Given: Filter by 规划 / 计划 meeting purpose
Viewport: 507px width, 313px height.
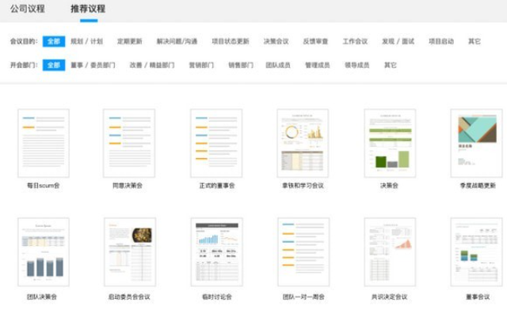Looking at the screenshot, I should pos(86,41).
